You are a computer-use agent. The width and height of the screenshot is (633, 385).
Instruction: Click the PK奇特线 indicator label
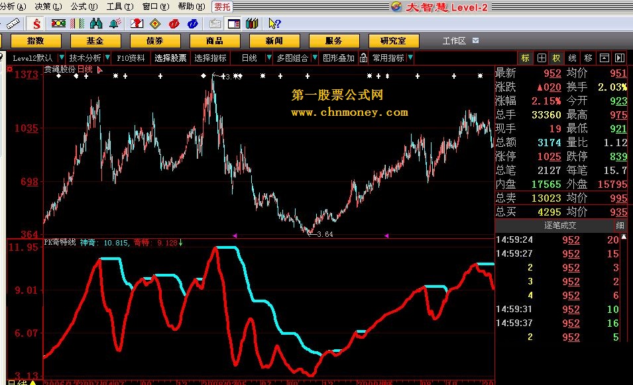(60, 242)
